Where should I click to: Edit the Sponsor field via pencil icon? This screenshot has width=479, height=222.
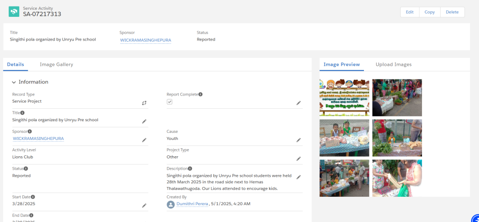[x=144, y=140]
